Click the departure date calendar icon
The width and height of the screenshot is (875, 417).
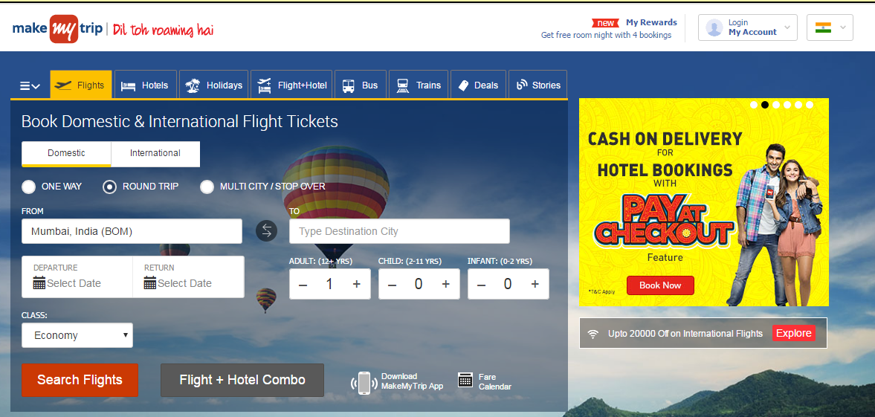pos(39,283)
